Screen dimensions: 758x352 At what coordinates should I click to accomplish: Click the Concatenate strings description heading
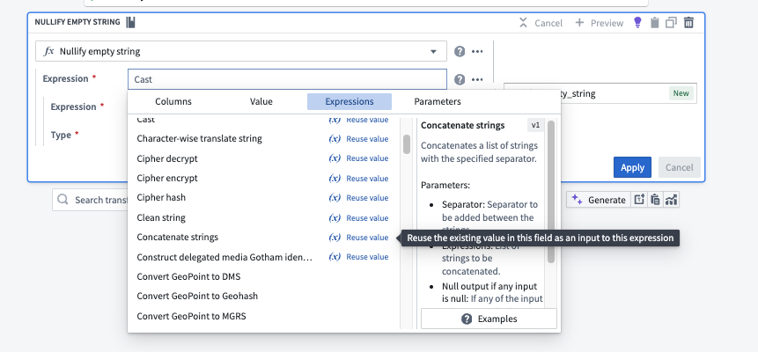coord(462,126)
